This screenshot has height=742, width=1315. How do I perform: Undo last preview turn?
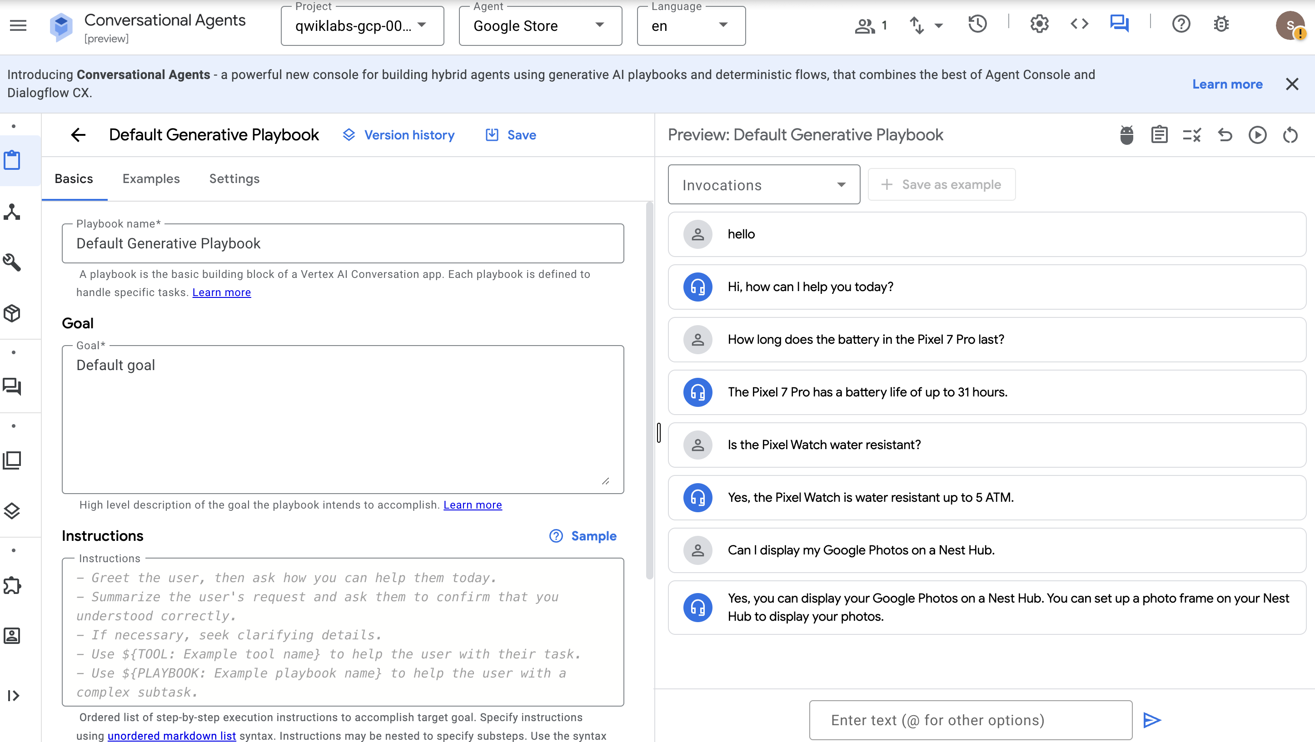[1225, 135]
